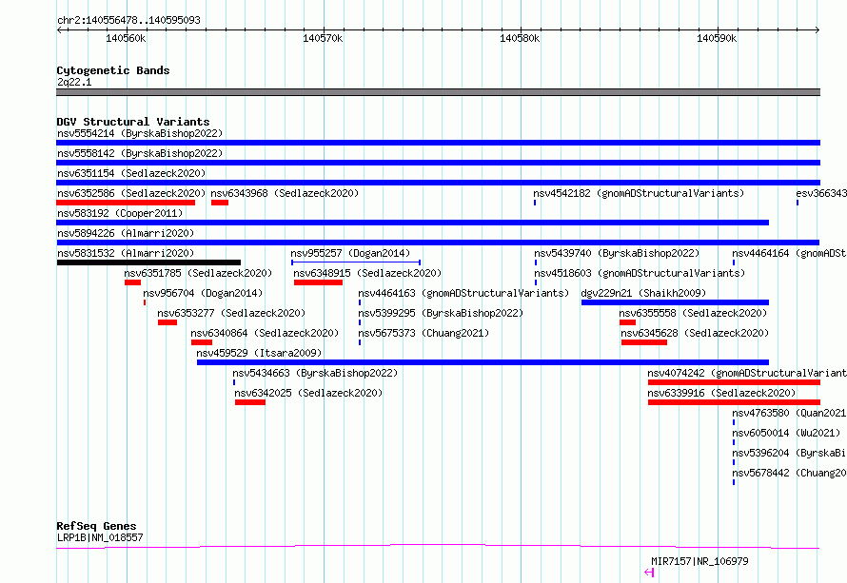
Task: Open the nsv5439740 (ByrskaBishop2022) label
Action: point(617,253)
